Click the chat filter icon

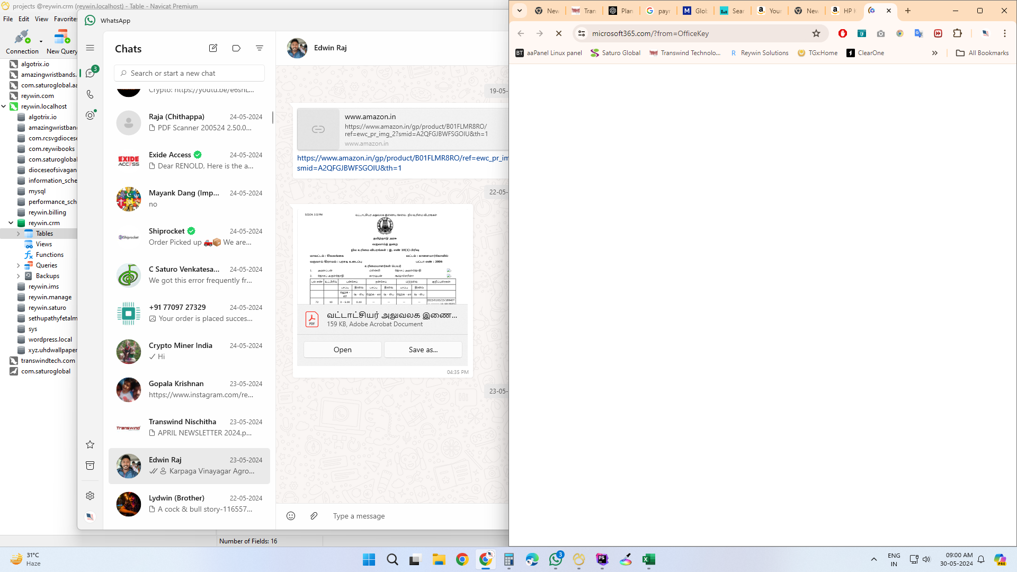point(260,48)
